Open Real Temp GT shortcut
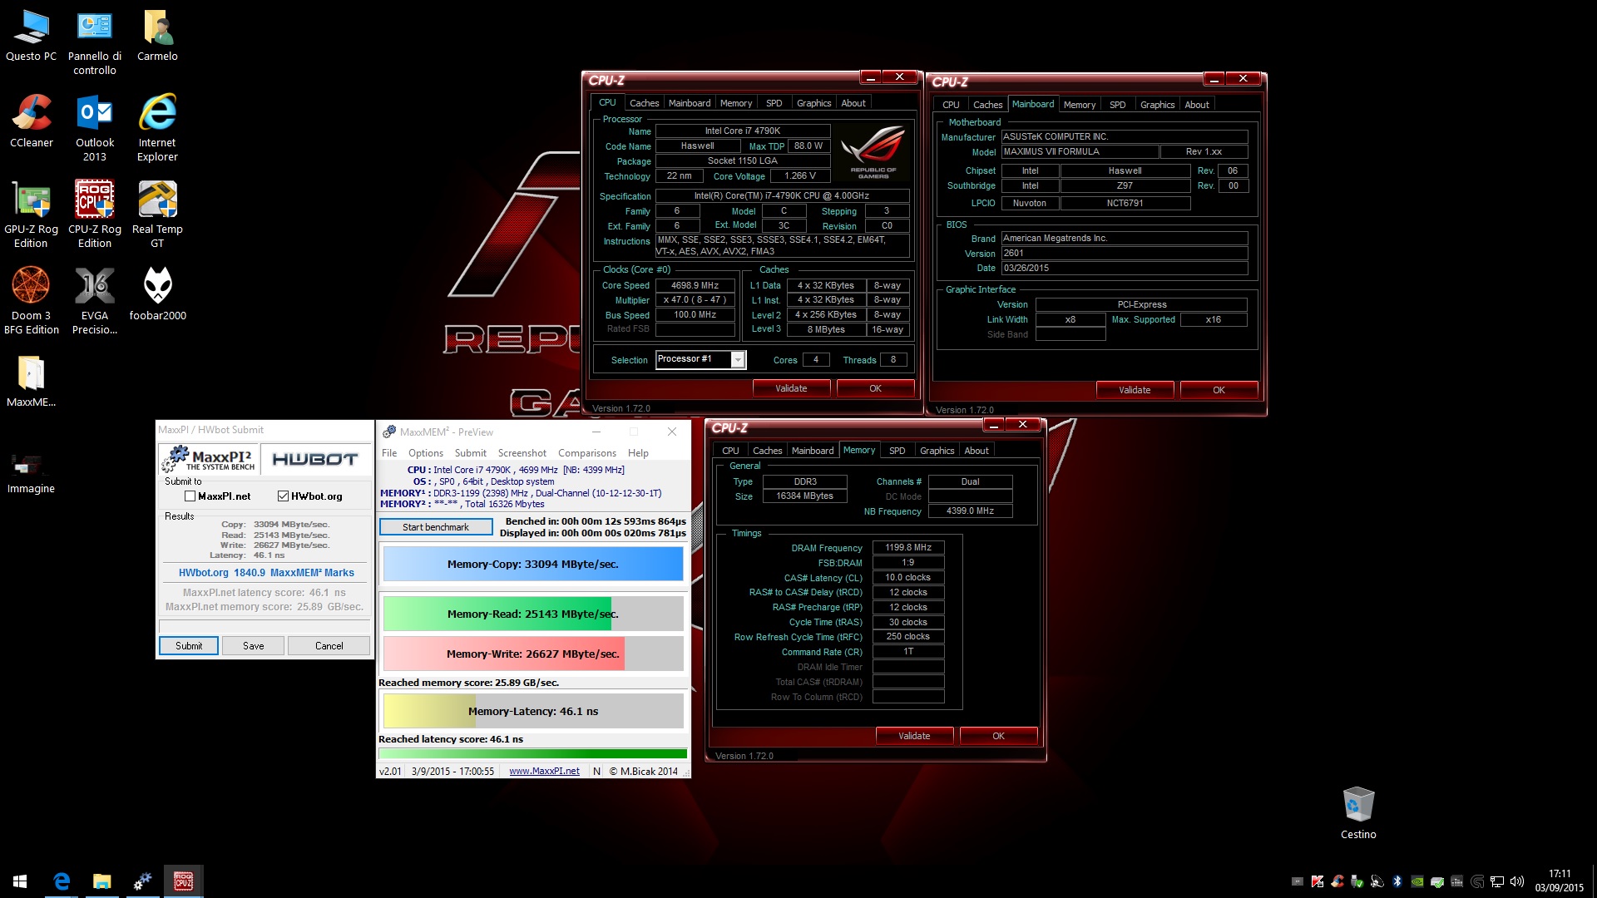This screenshot has height=898, width=1597. 157,215
